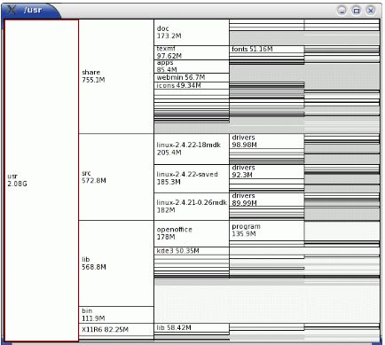Select the fonts 51.16M block
This screenshot has height=345, width=385.
pos(266,49)
